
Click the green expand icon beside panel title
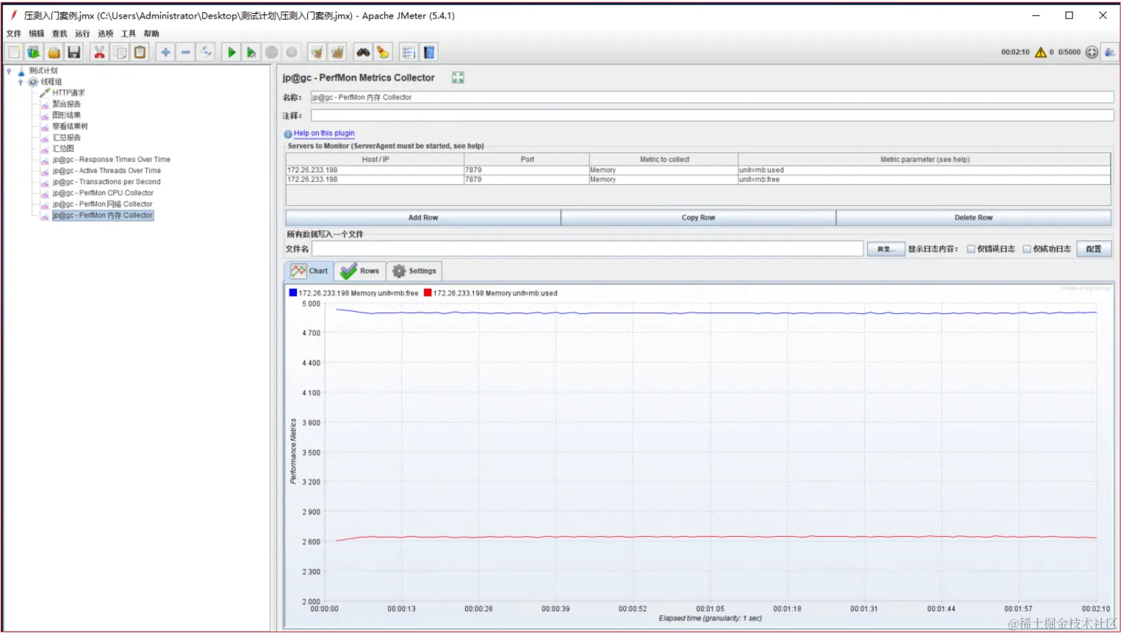click(458, 78)
